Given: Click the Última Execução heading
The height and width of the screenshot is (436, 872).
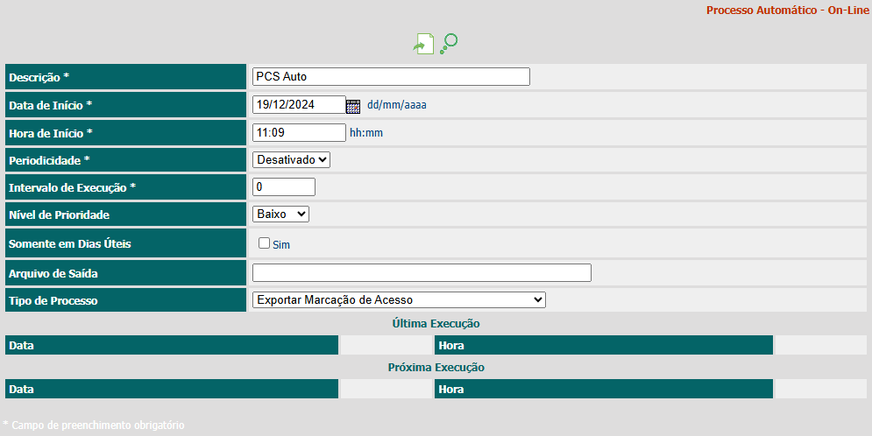Looking at the screenshot, I should pyautogui.click(x=436, y=323).
